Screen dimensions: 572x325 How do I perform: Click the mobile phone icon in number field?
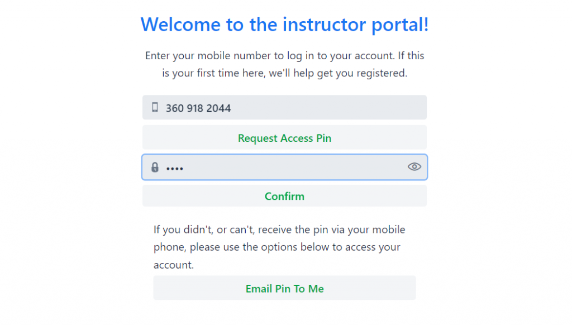(155, 107)
